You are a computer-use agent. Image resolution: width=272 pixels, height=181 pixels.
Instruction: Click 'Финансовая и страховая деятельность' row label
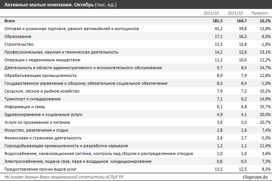pos(43,138)
